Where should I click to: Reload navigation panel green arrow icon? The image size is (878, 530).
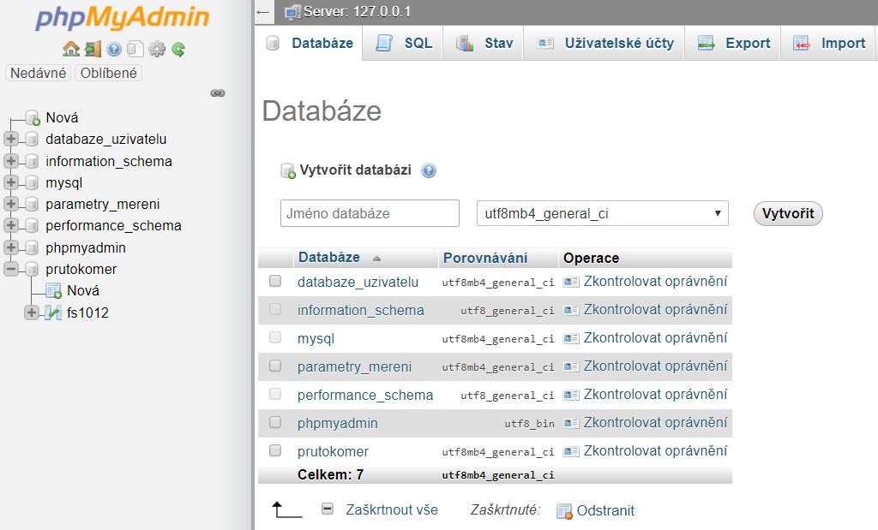pos(178,49)
